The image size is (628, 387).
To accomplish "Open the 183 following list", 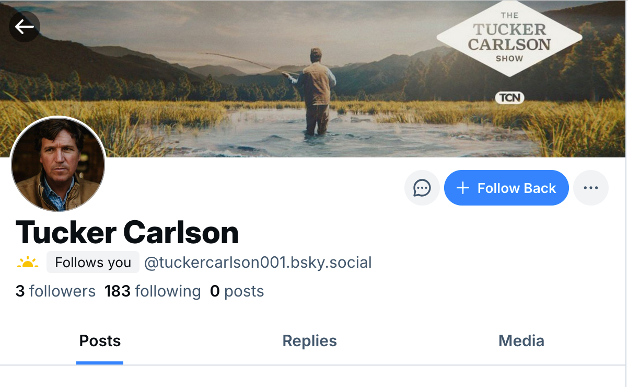I will pyautogui.click(x=153, y=291).
